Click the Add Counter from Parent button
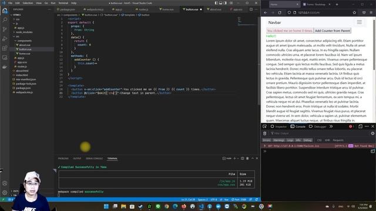Screen dimensions: 376x211 point(332,30)
